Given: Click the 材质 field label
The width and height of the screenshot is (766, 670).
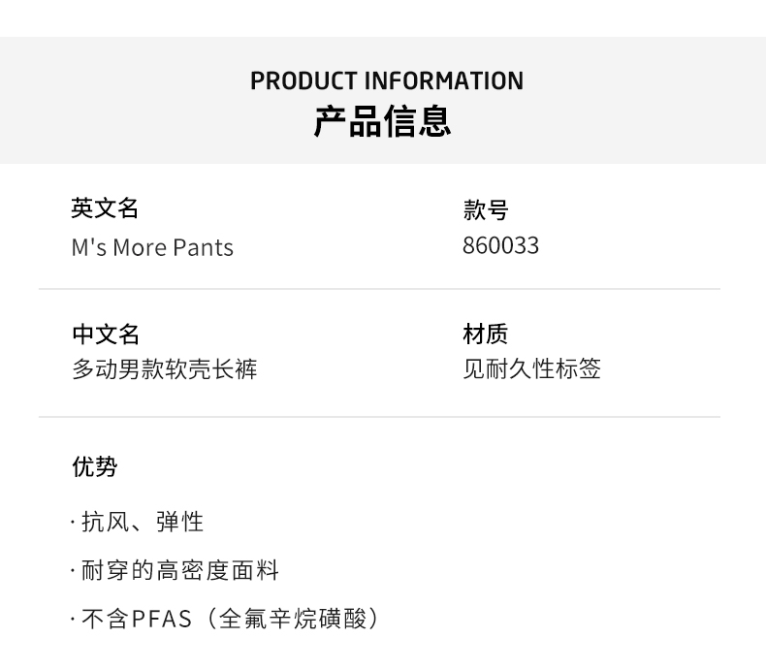Looking at the screenshot, I should coord(485,335).
